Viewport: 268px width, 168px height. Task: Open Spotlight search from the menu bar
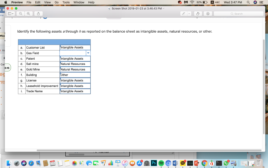point(248,2)
